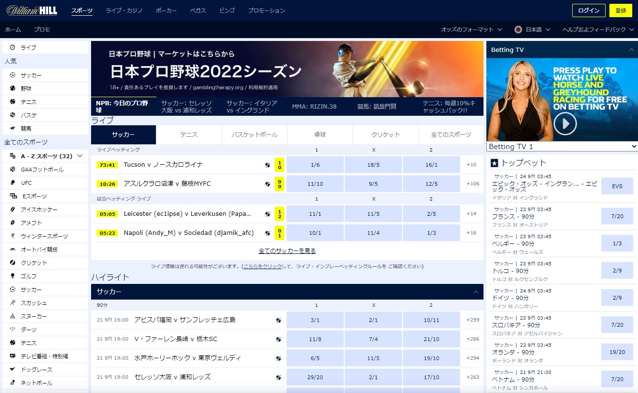The height and width of the screenshot is (393, 638).
Task: Open the Eスポーツ icon
Action: tap(13, 196)
